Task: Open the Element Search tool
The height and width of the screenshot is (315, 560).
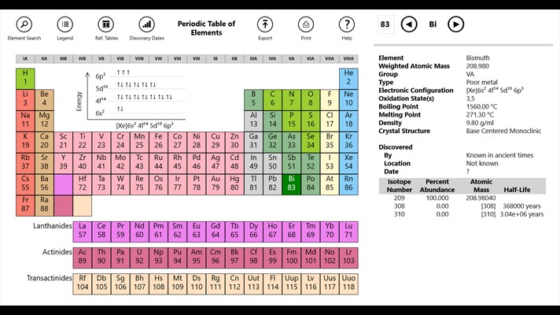Action: [24, 24]
